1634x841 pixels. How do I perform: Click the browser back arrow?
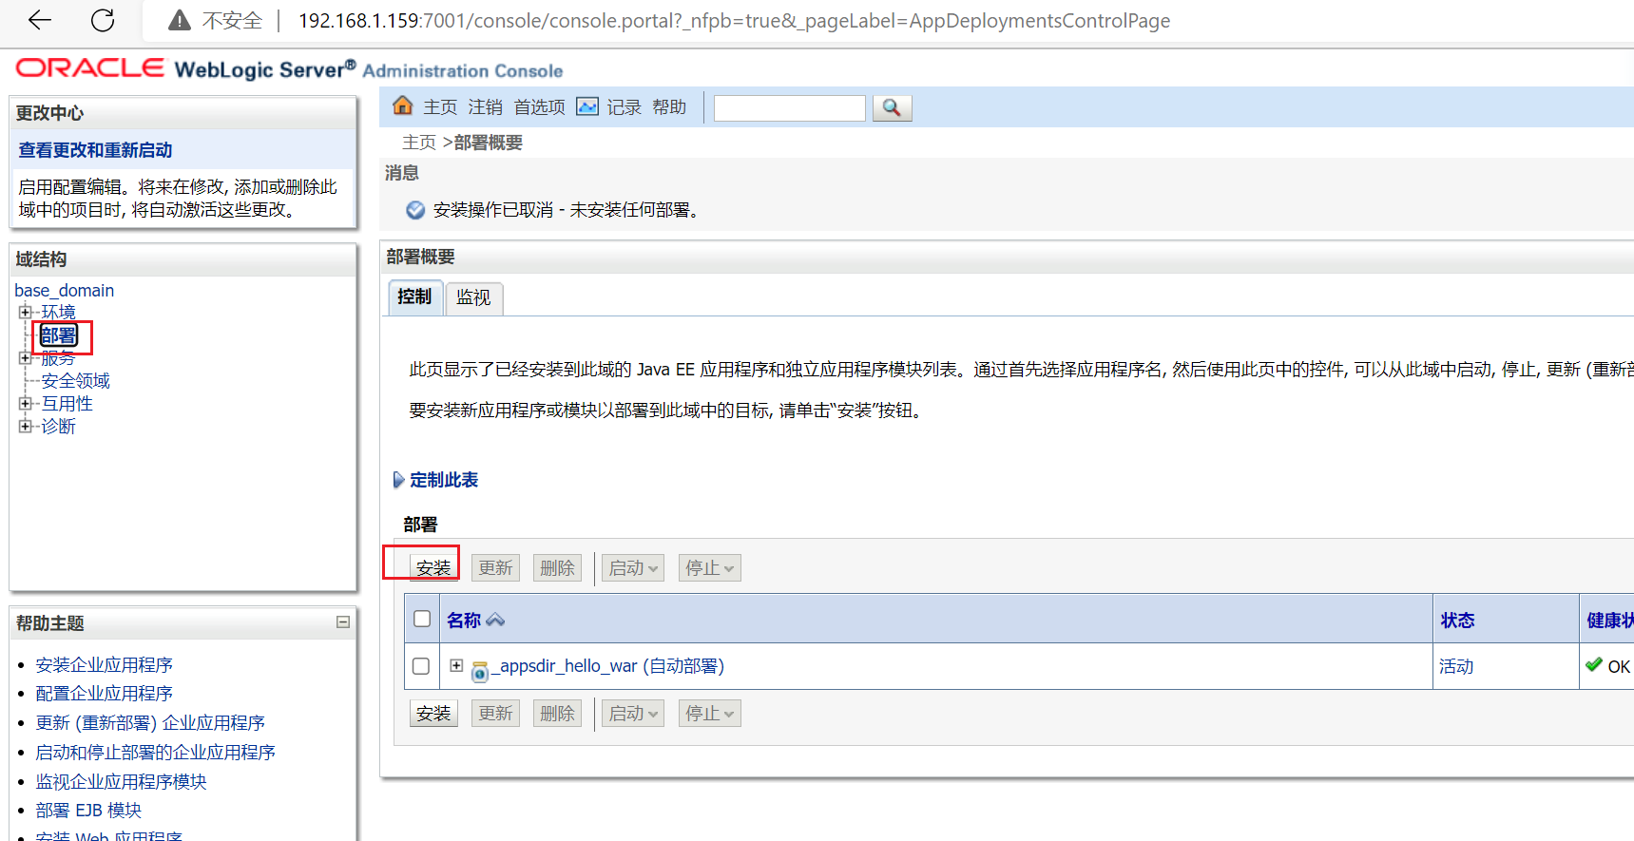40,20
